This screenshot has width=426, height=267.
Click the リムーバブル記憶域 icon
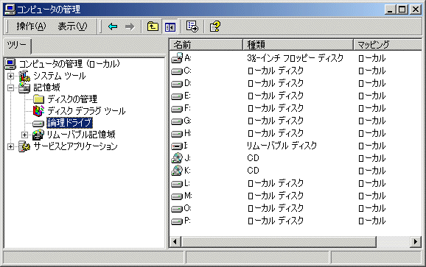point(38,135)
